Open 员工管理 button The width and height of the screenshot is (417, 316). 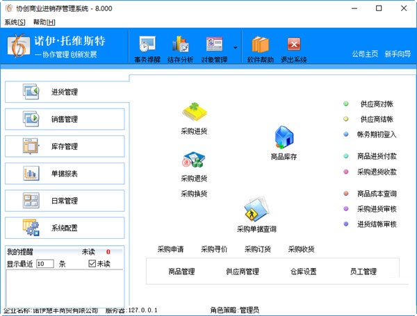point(363,272)
